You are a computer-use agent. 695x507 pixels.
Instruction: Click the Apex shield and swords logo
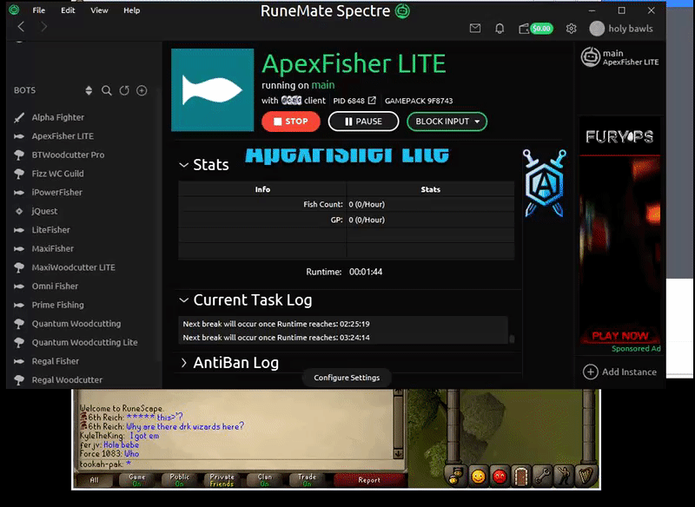pos(545,183)
